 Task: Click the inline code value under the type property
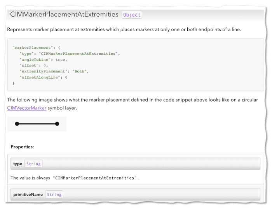pos(95,178)
